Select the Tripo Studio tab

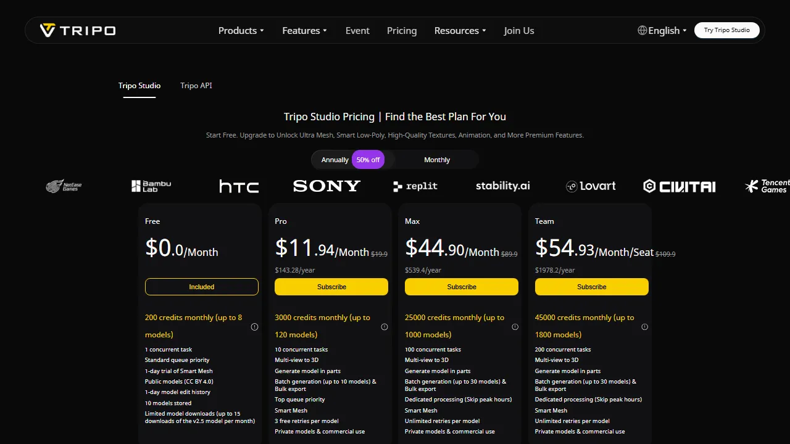[x=139, y=86]
